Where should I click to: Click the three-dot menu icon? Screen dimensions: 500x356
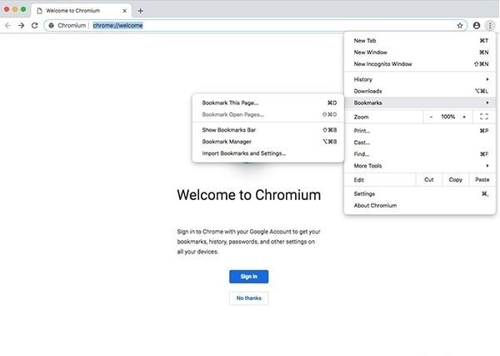(x=490, y=26)
